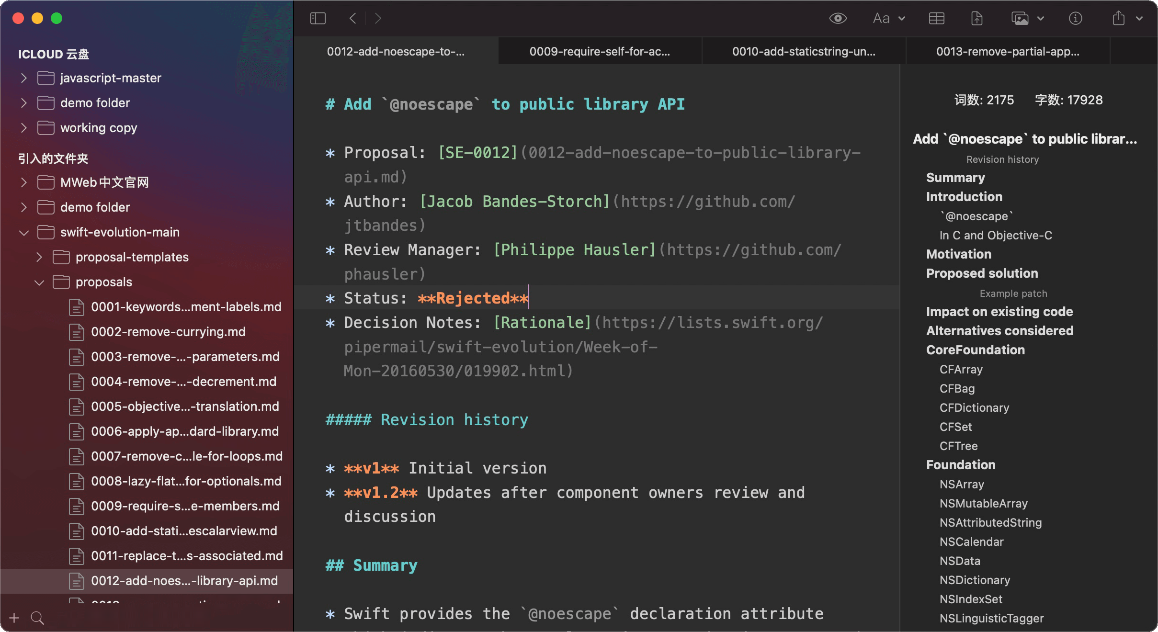
Task: Collapse the proposals folder
Action: coord(39,282)
